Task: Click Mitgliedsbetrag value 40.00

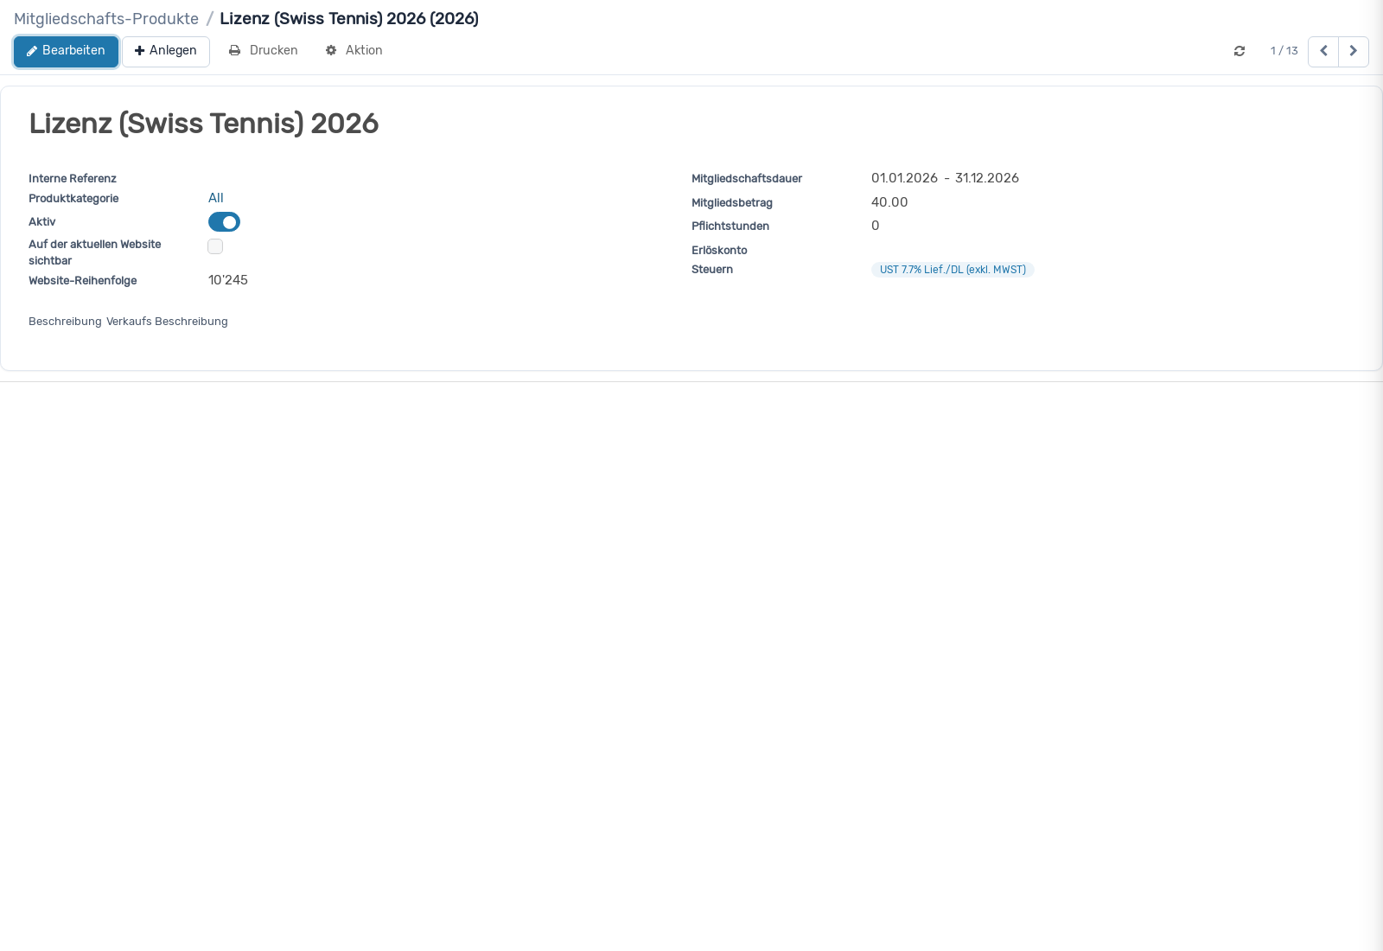Action: click(889, 202)
